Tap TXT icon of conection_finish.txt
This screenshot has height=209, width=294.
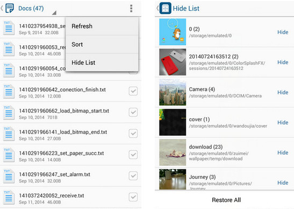9,91
